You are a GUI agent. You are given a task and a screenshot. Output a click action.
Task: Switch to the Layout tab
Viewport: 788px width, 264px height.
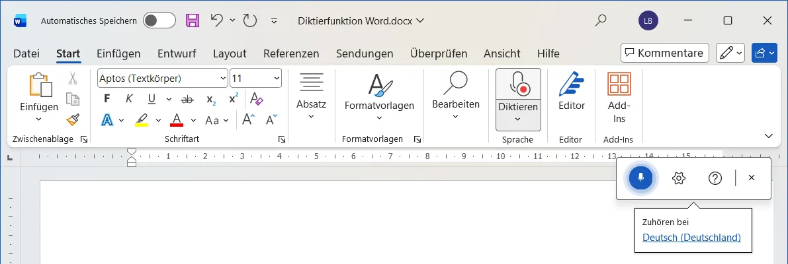[230, 53]
